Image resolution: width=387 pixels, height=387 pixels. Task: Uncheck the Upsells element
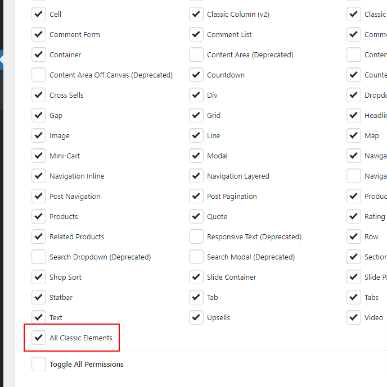196,317
